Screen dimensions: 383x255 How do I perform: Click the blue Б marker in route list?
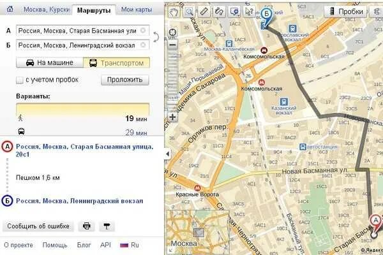tap(7, 201)
